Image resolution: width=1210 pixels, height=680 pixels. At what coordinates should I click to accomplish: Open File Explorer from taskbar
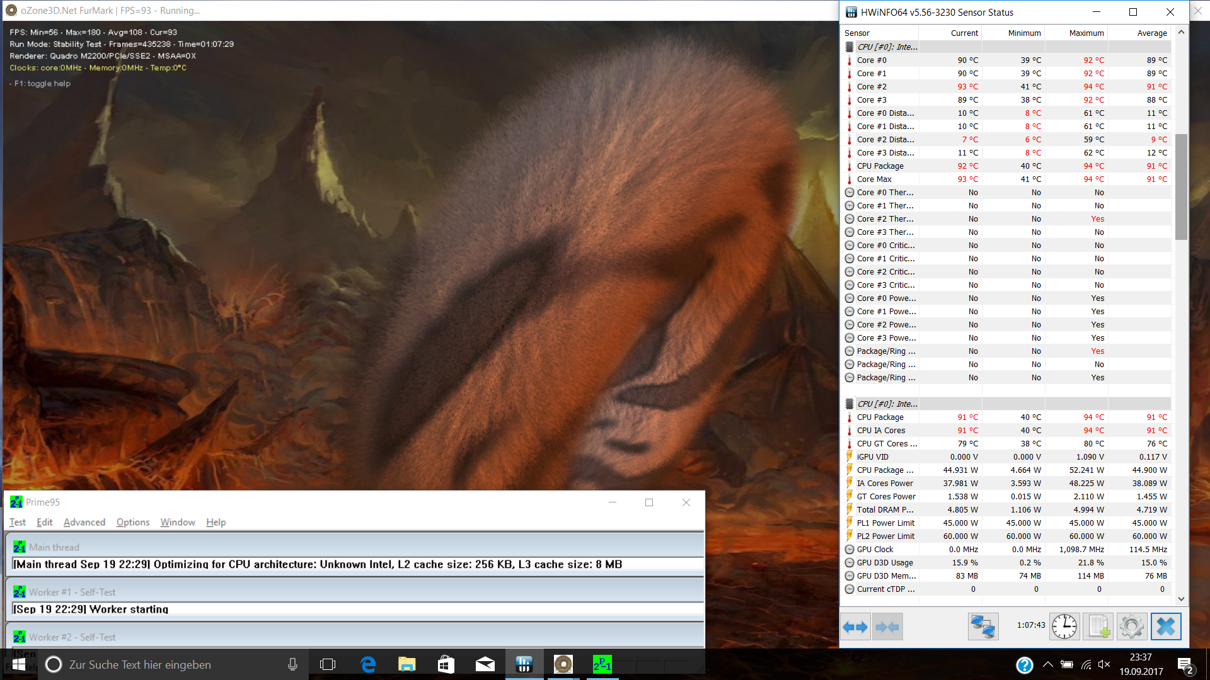pos(407,664)
